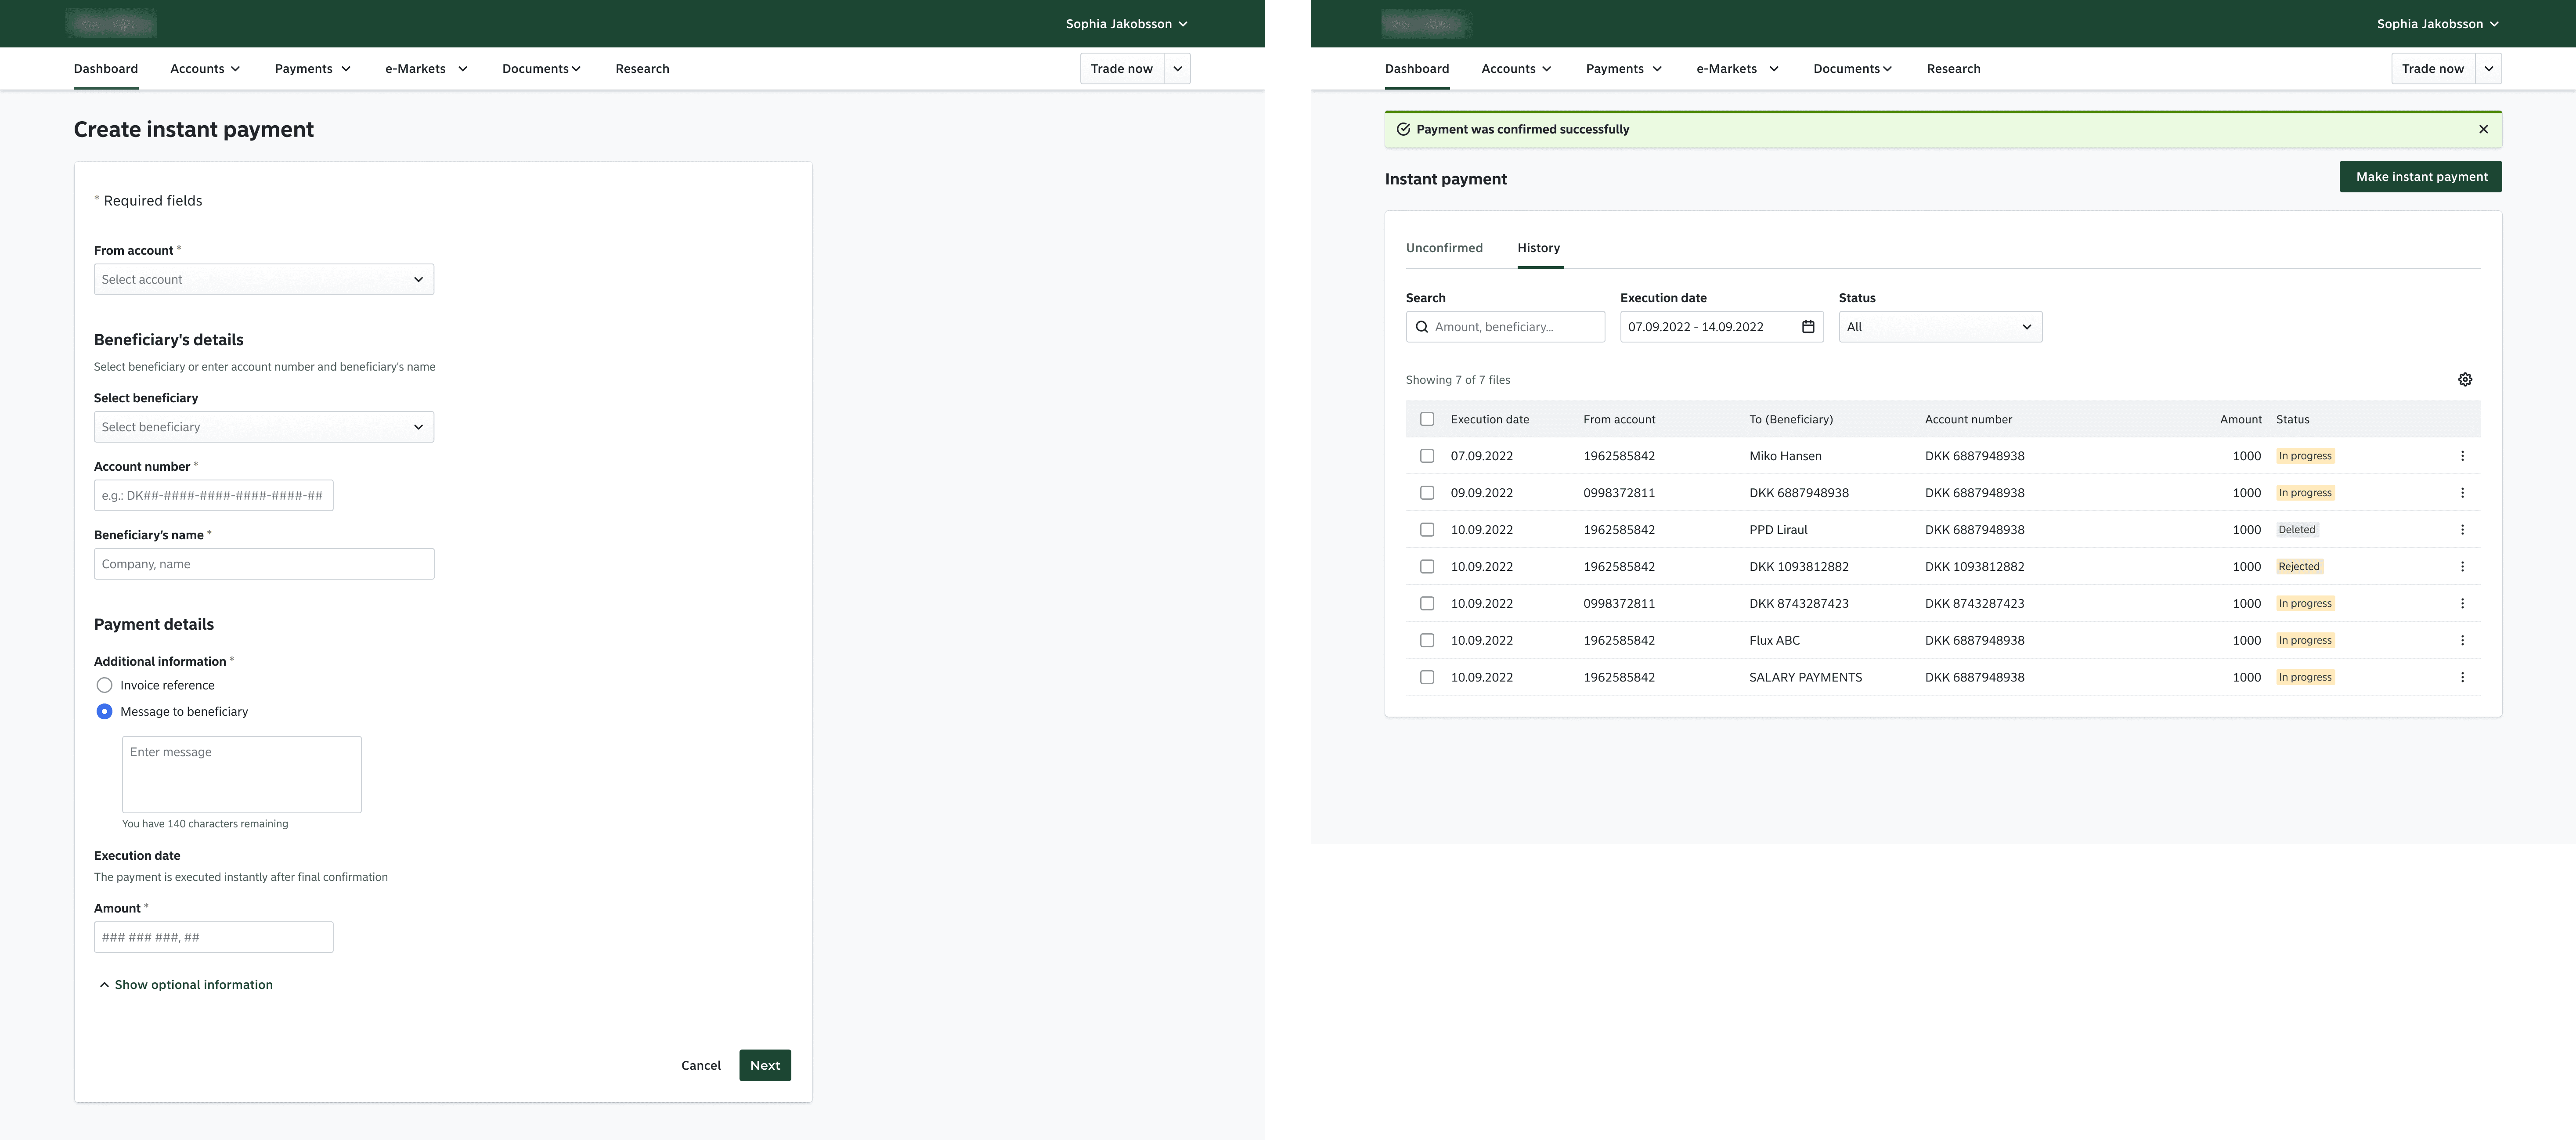2576x1140 pixels.
Task: Check the 09.09.2022 payment row
Action: coord(1427,493)
